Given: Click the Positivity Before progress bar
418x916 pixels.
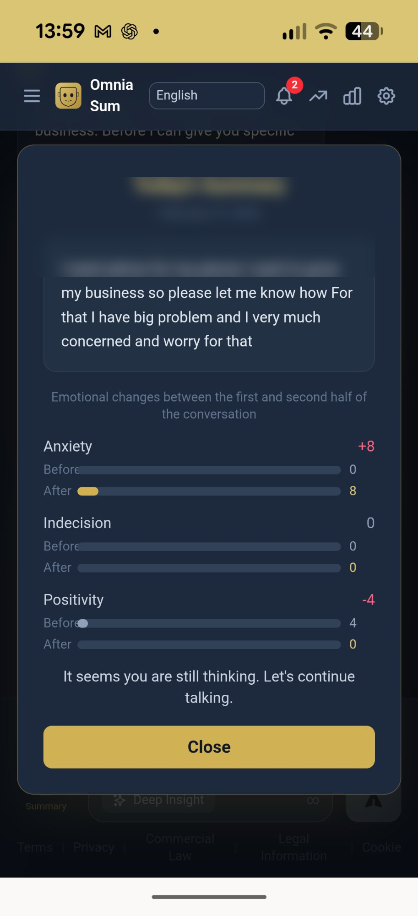Looking at the screenshot, I should pyautogui.click(x=209, y=623).
